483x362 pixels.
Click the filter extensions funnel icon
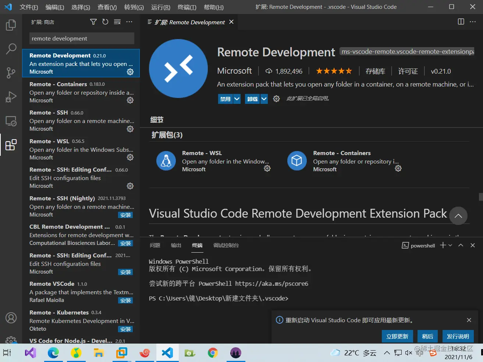click(x=93, y=22)
